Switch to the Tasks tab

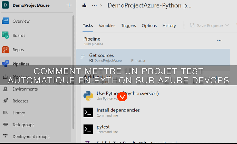[88, 25]
